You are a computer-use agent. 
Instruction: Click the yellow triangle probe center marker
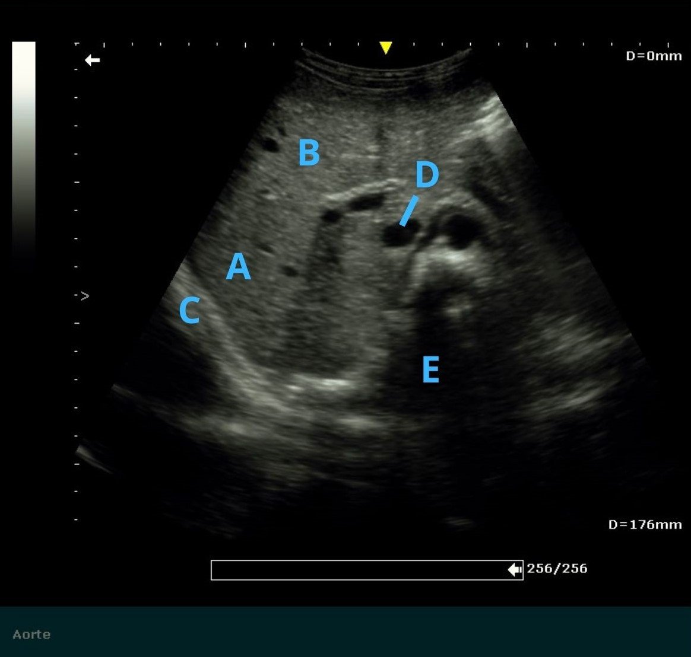pyautogui.click(x=386, y=48)
